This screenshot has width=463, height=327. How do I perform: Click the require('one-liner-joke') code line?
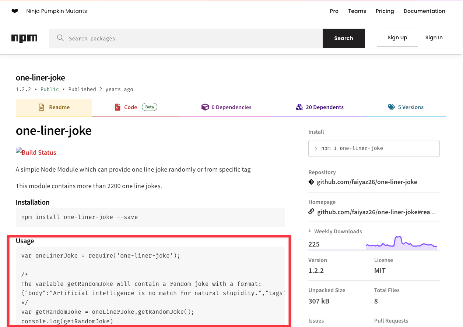[x=101, y=256]
